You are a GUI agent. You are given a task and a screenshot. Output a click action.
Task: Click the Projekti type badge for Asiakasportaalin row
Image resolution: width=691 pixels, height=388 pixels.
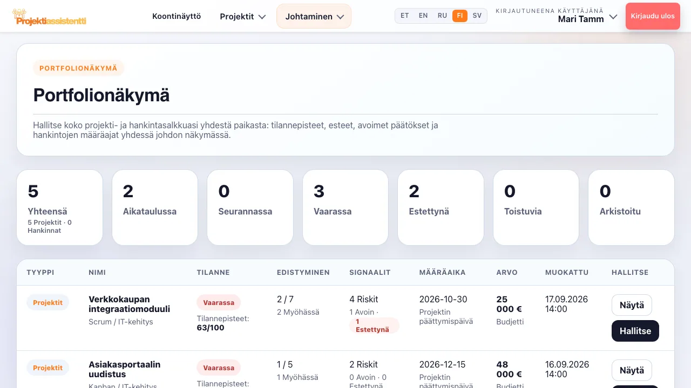(x=48, y=368)
